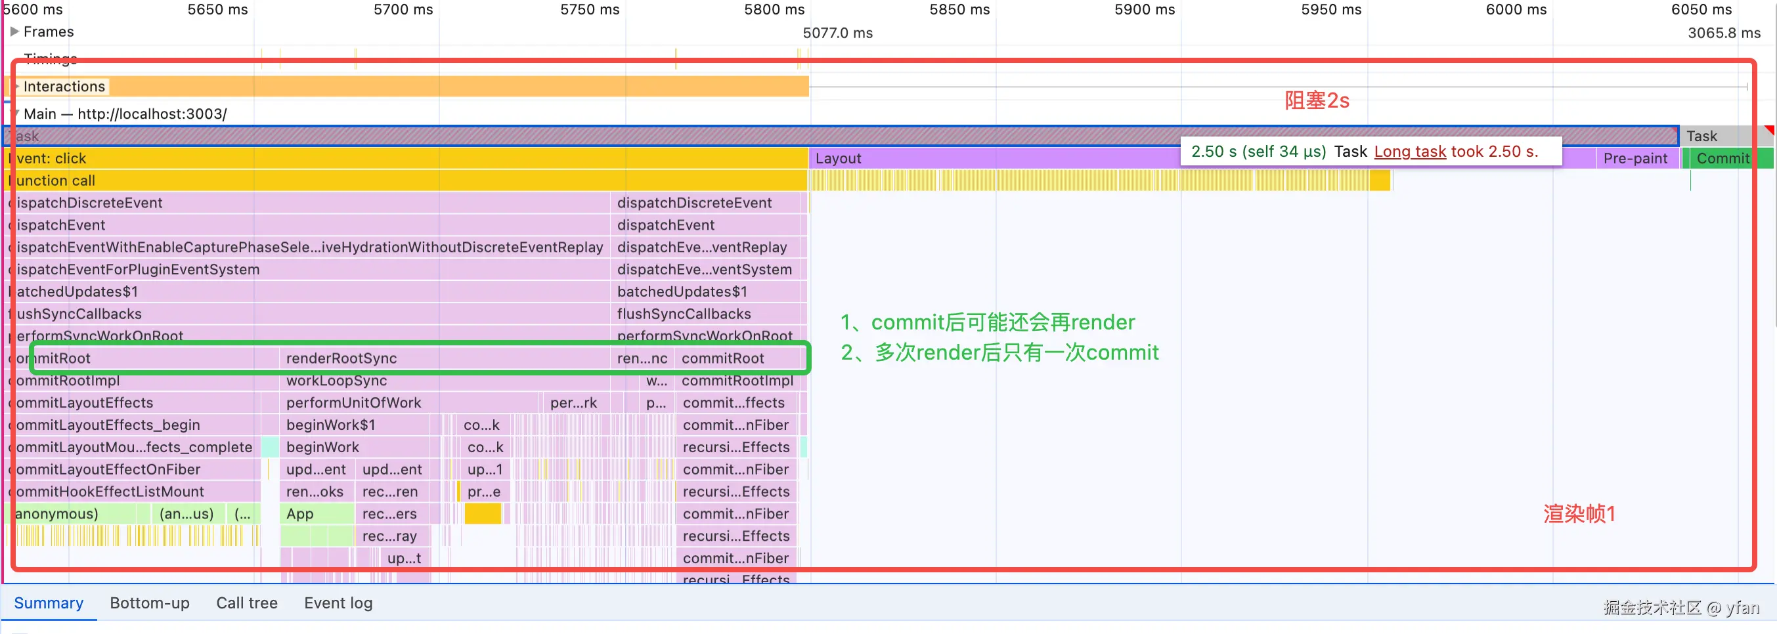The height and width of the screenshot is (634, 1777).
Task: Select the rec...ren entry
Action: 393,492
